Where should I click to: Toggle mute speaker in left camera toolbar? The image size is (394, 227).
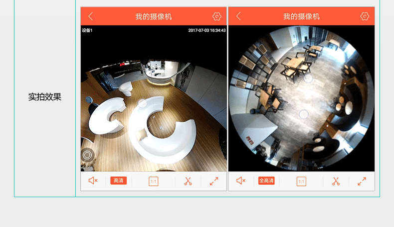click(x=93, y=181)
